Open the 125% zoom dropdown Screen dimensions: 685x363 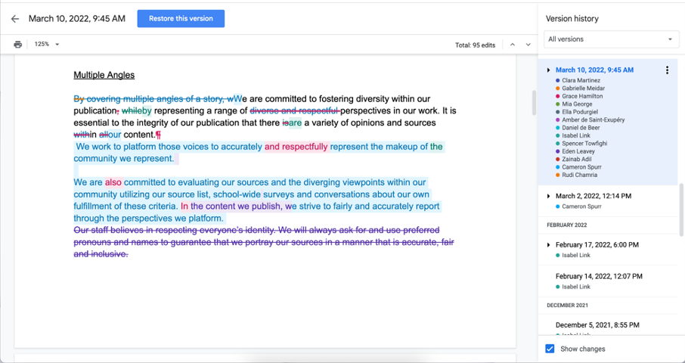point(47,44)
